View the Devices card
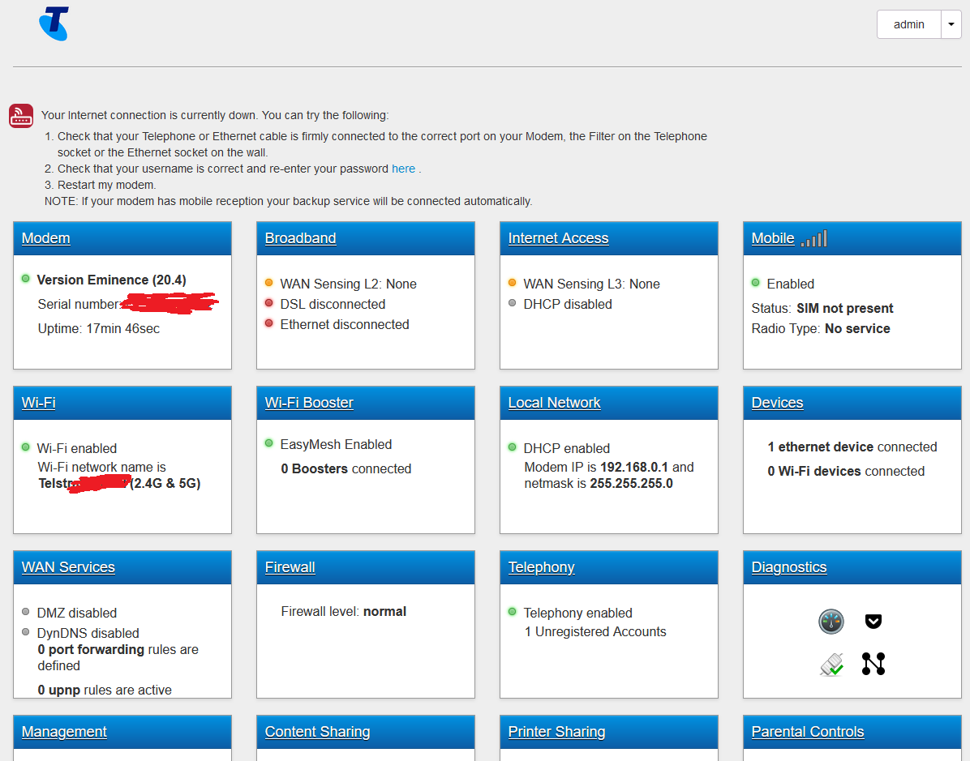This screenshot has width=970, height=761. pyautogui.click(x=777, y=403)
